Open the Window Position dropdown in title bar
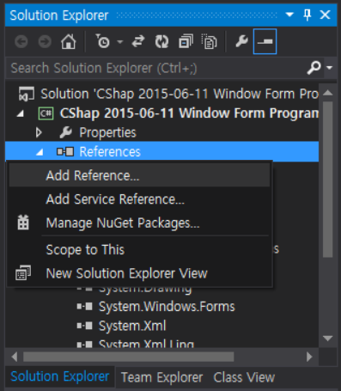Viewport: 341px width, 391px height. pos(289,15)
